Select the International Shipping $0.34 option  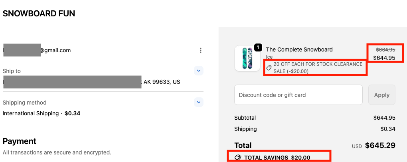pyautogui.click(x=41, y=113)
